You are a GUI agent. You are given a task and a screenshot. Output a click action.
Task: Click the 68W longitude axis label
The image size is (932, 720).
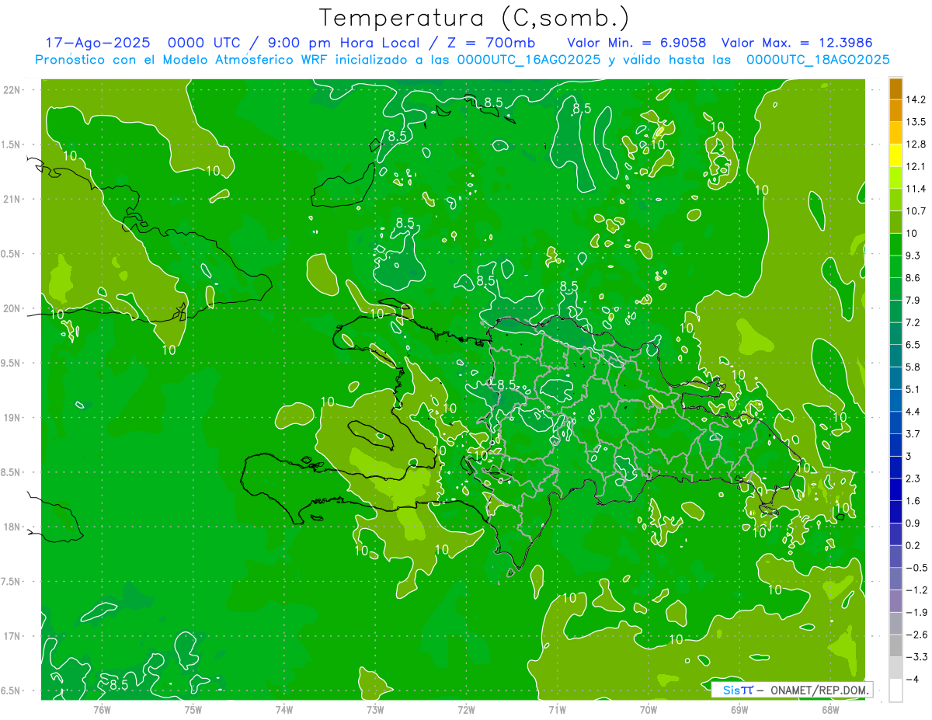[830, 710]
